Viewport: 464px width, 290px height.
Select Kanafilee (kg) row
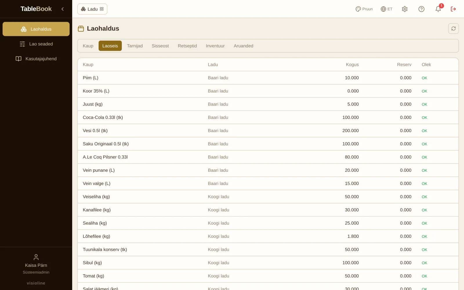[268, 210]
